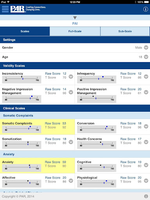Screen dimensions: 150x200
Task: Switch to the Sub-Scale tab
Action: 125,31
